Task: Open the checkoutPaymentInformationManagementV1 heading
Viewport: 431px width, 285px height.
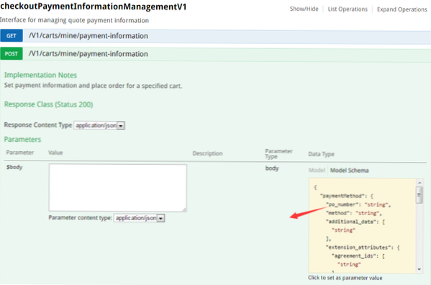Action: 94,6
